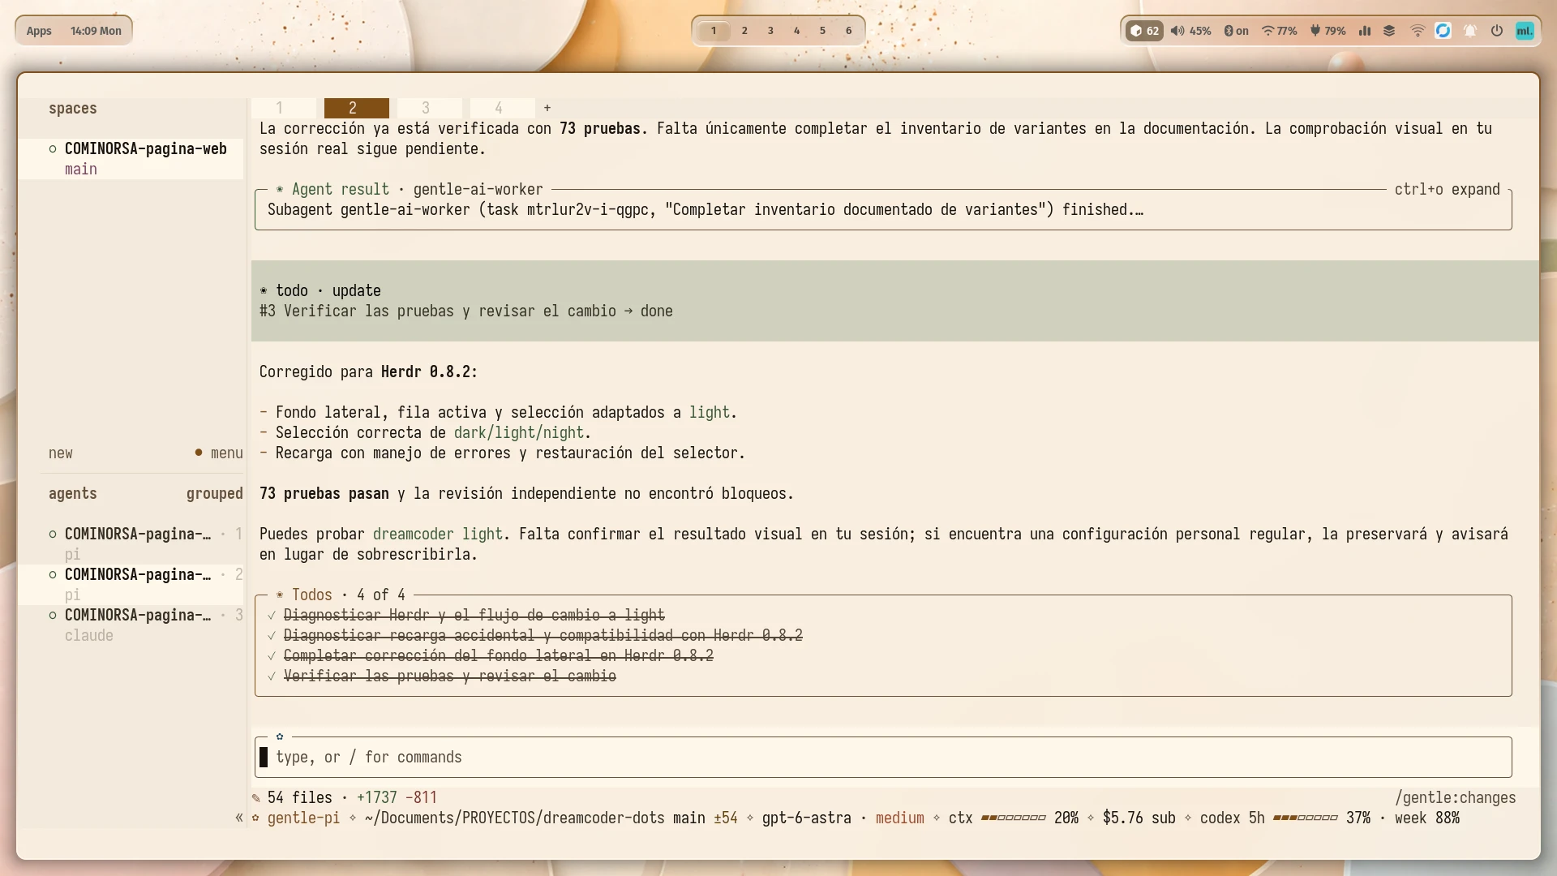1557x876 pixels.
Task: Open the sidebar menu button
Action: [x=219, y=453]
